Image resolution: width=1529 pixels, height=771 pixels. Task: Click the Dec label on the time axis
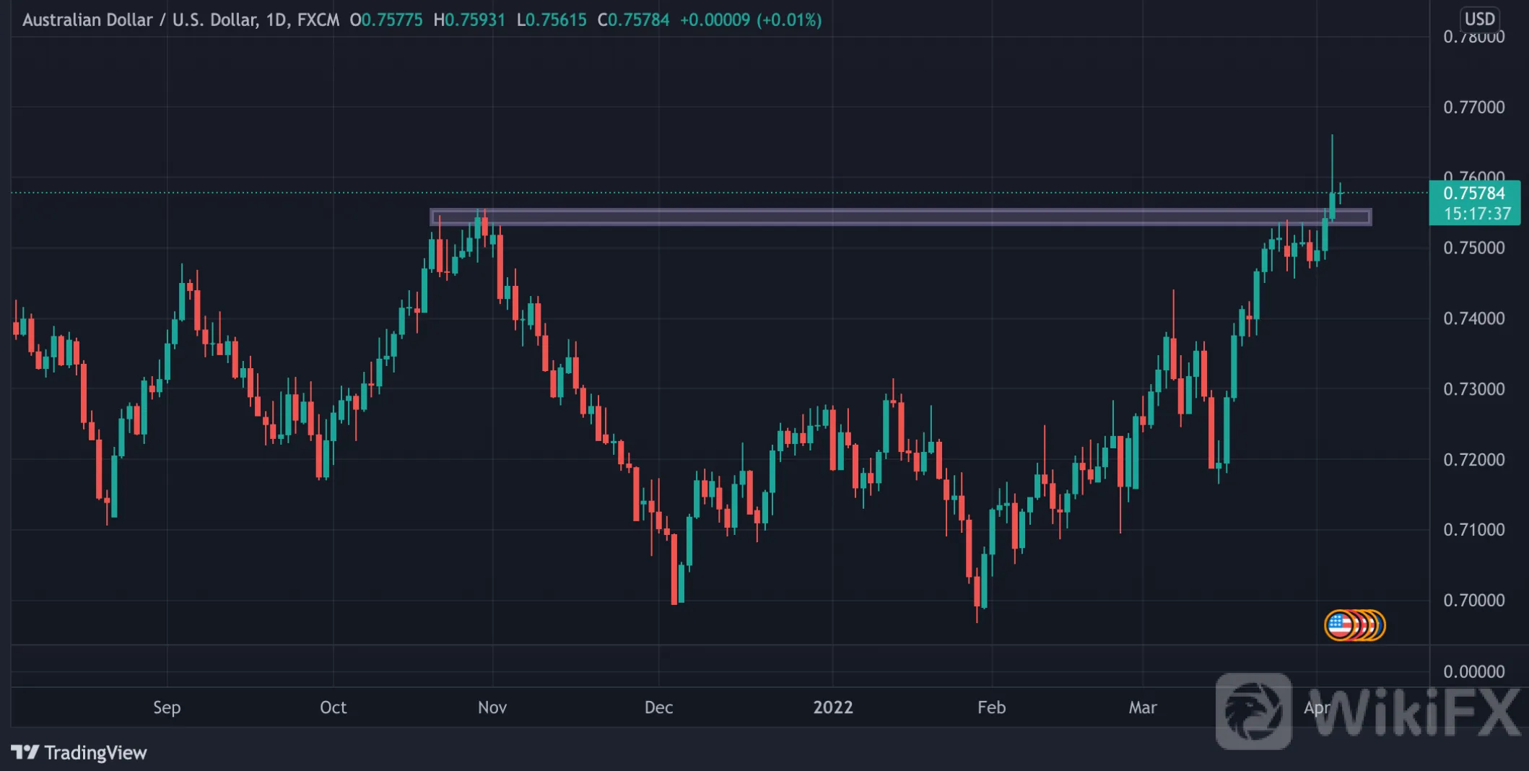click(658, 707)
